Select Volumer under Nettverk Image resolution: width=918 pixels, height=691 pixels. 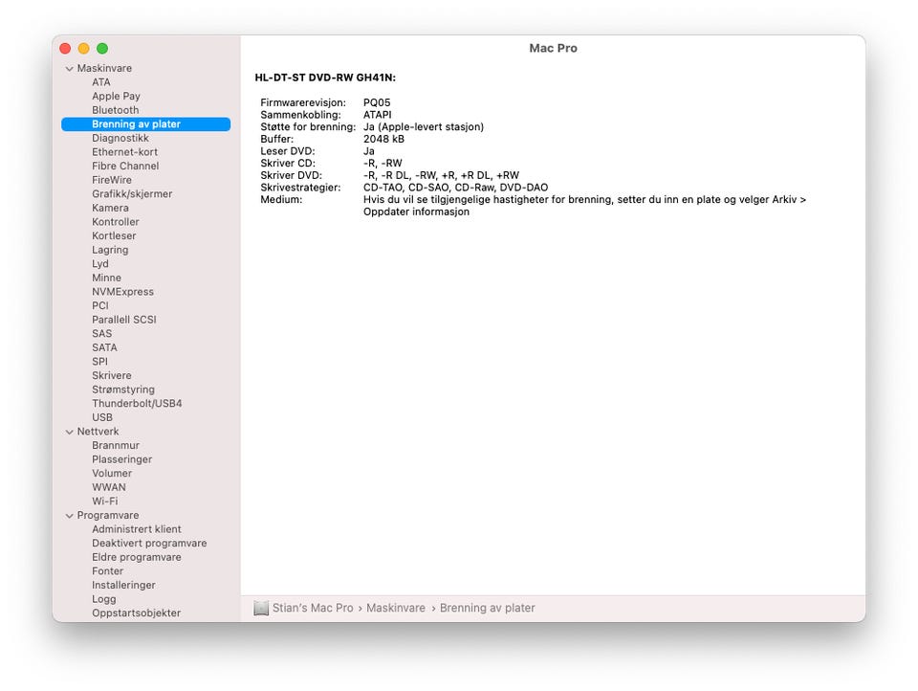click(112, 474)
